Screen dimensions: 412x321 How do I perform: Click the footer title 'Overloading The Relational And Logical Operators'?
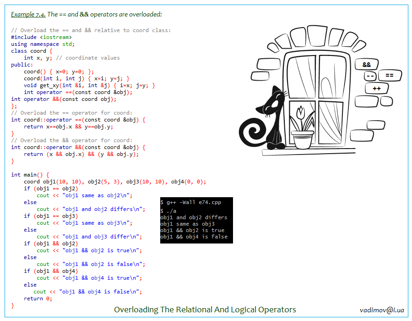point(205,310)
